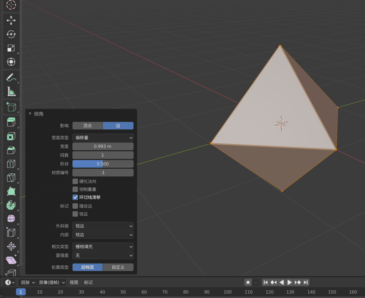Enable the 硬化法向 checkbox

click(75, 181)
